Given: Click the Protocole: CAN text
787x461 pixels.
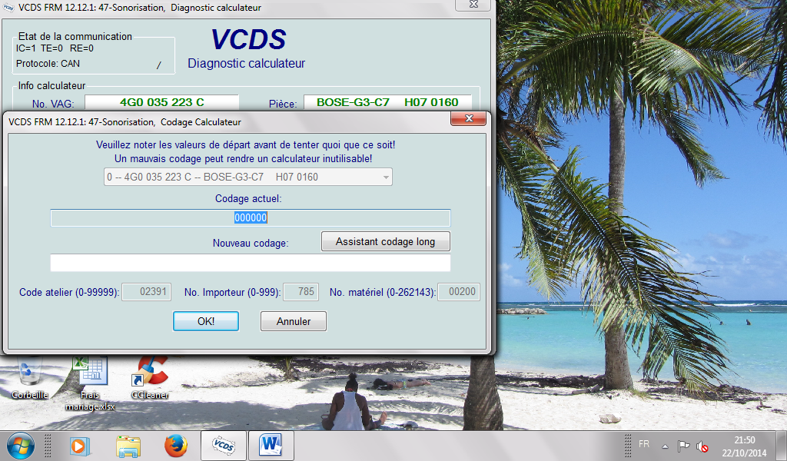Looking at the screenshot, I should (x=48, y=64).
